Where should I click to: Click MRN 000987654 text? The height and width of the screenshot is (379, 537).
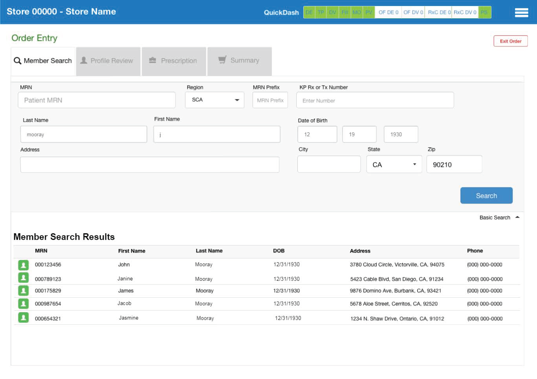pyautogui.click(x=48, y=304)
